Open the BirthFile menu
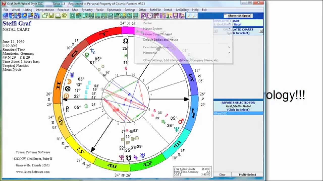This screenshot has height=181, width=323. (155, 10)
